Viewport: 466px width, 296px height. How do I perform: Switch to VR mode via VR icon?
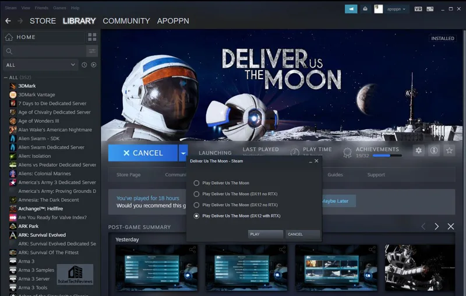point(418,9)
